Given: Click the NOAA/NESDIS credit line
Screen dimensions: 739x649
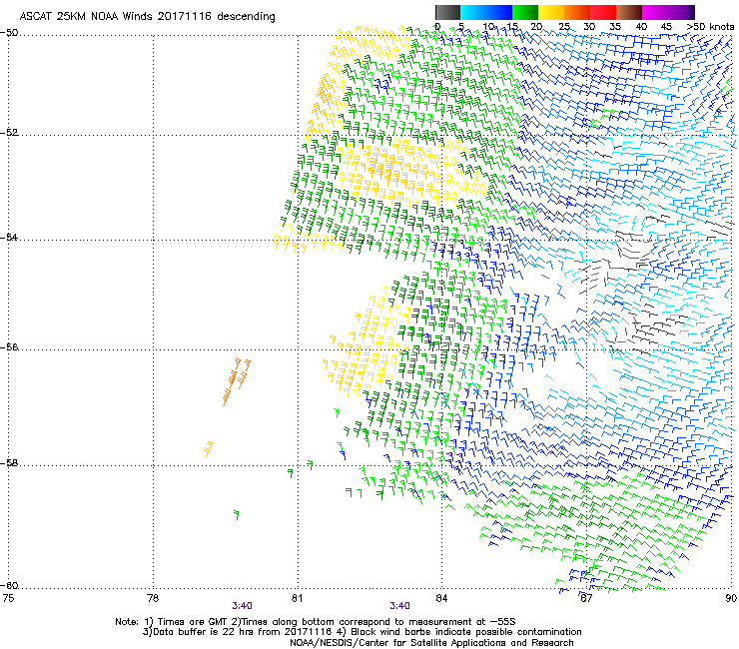Looking at the screenshot, I should [431, 642].
